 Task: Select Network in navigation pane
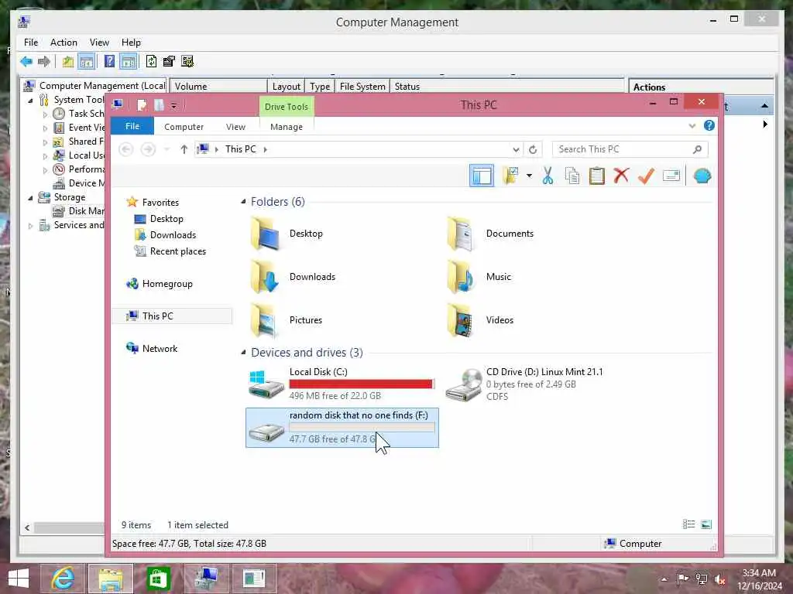160,349
